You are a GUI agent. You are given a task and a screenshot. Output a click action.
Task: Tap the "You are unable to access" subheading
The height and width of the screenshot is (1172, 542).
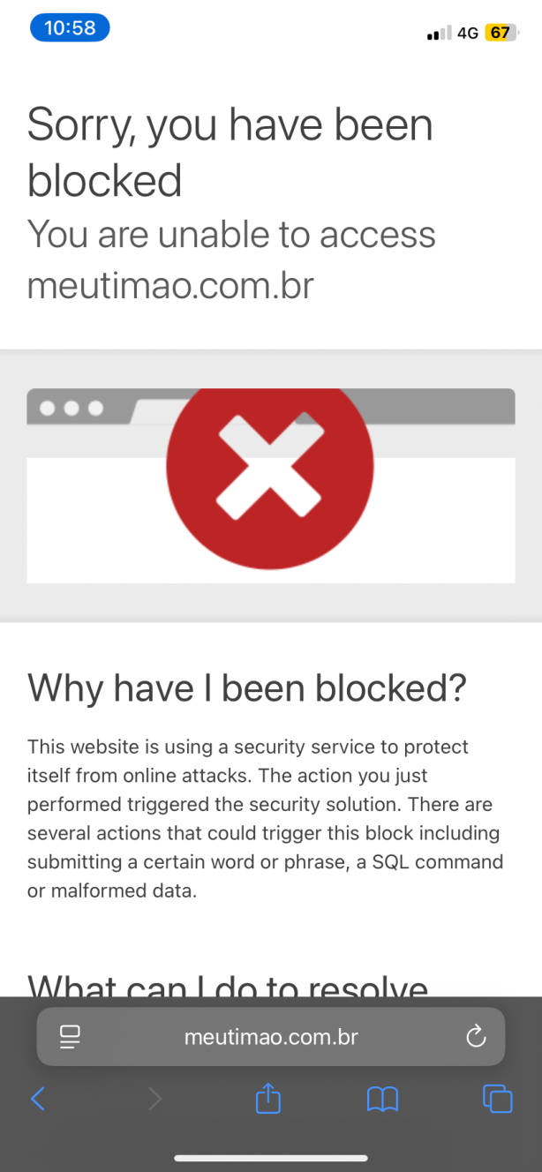click(231, 235)
